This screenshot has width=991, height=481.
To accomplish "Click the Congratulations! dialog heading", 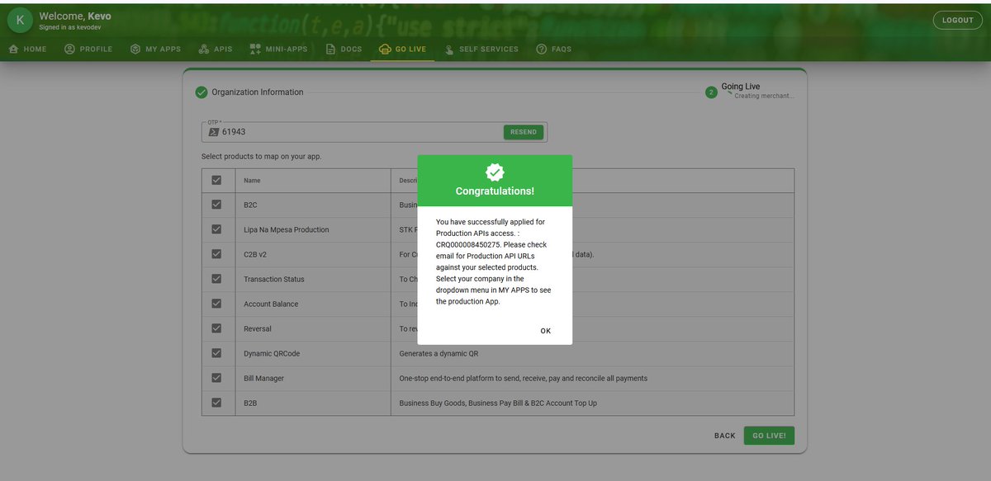I will 495,191.
